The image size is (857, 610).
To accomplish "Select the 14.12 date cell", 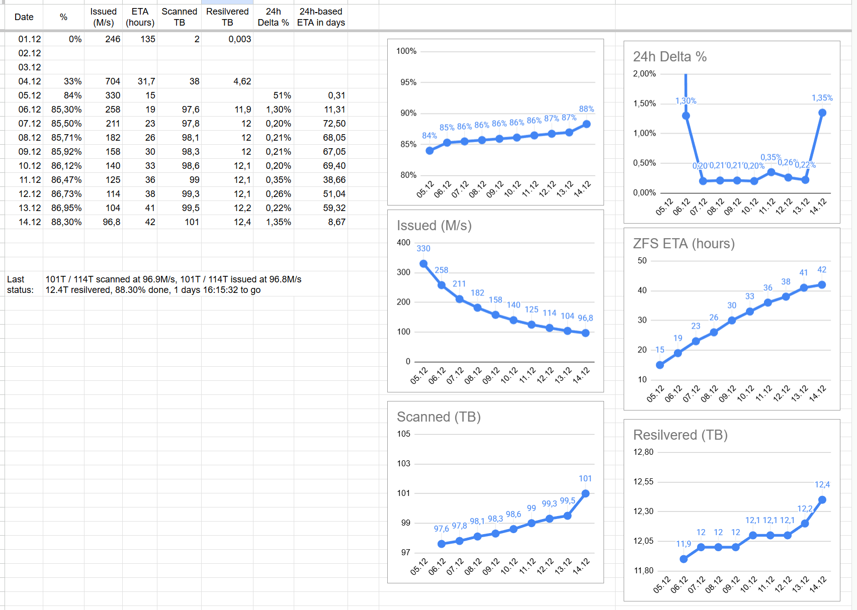I will pos(29,222).
